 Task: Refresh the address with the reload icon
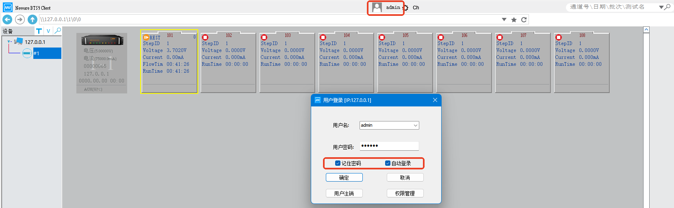click(524, 19)
